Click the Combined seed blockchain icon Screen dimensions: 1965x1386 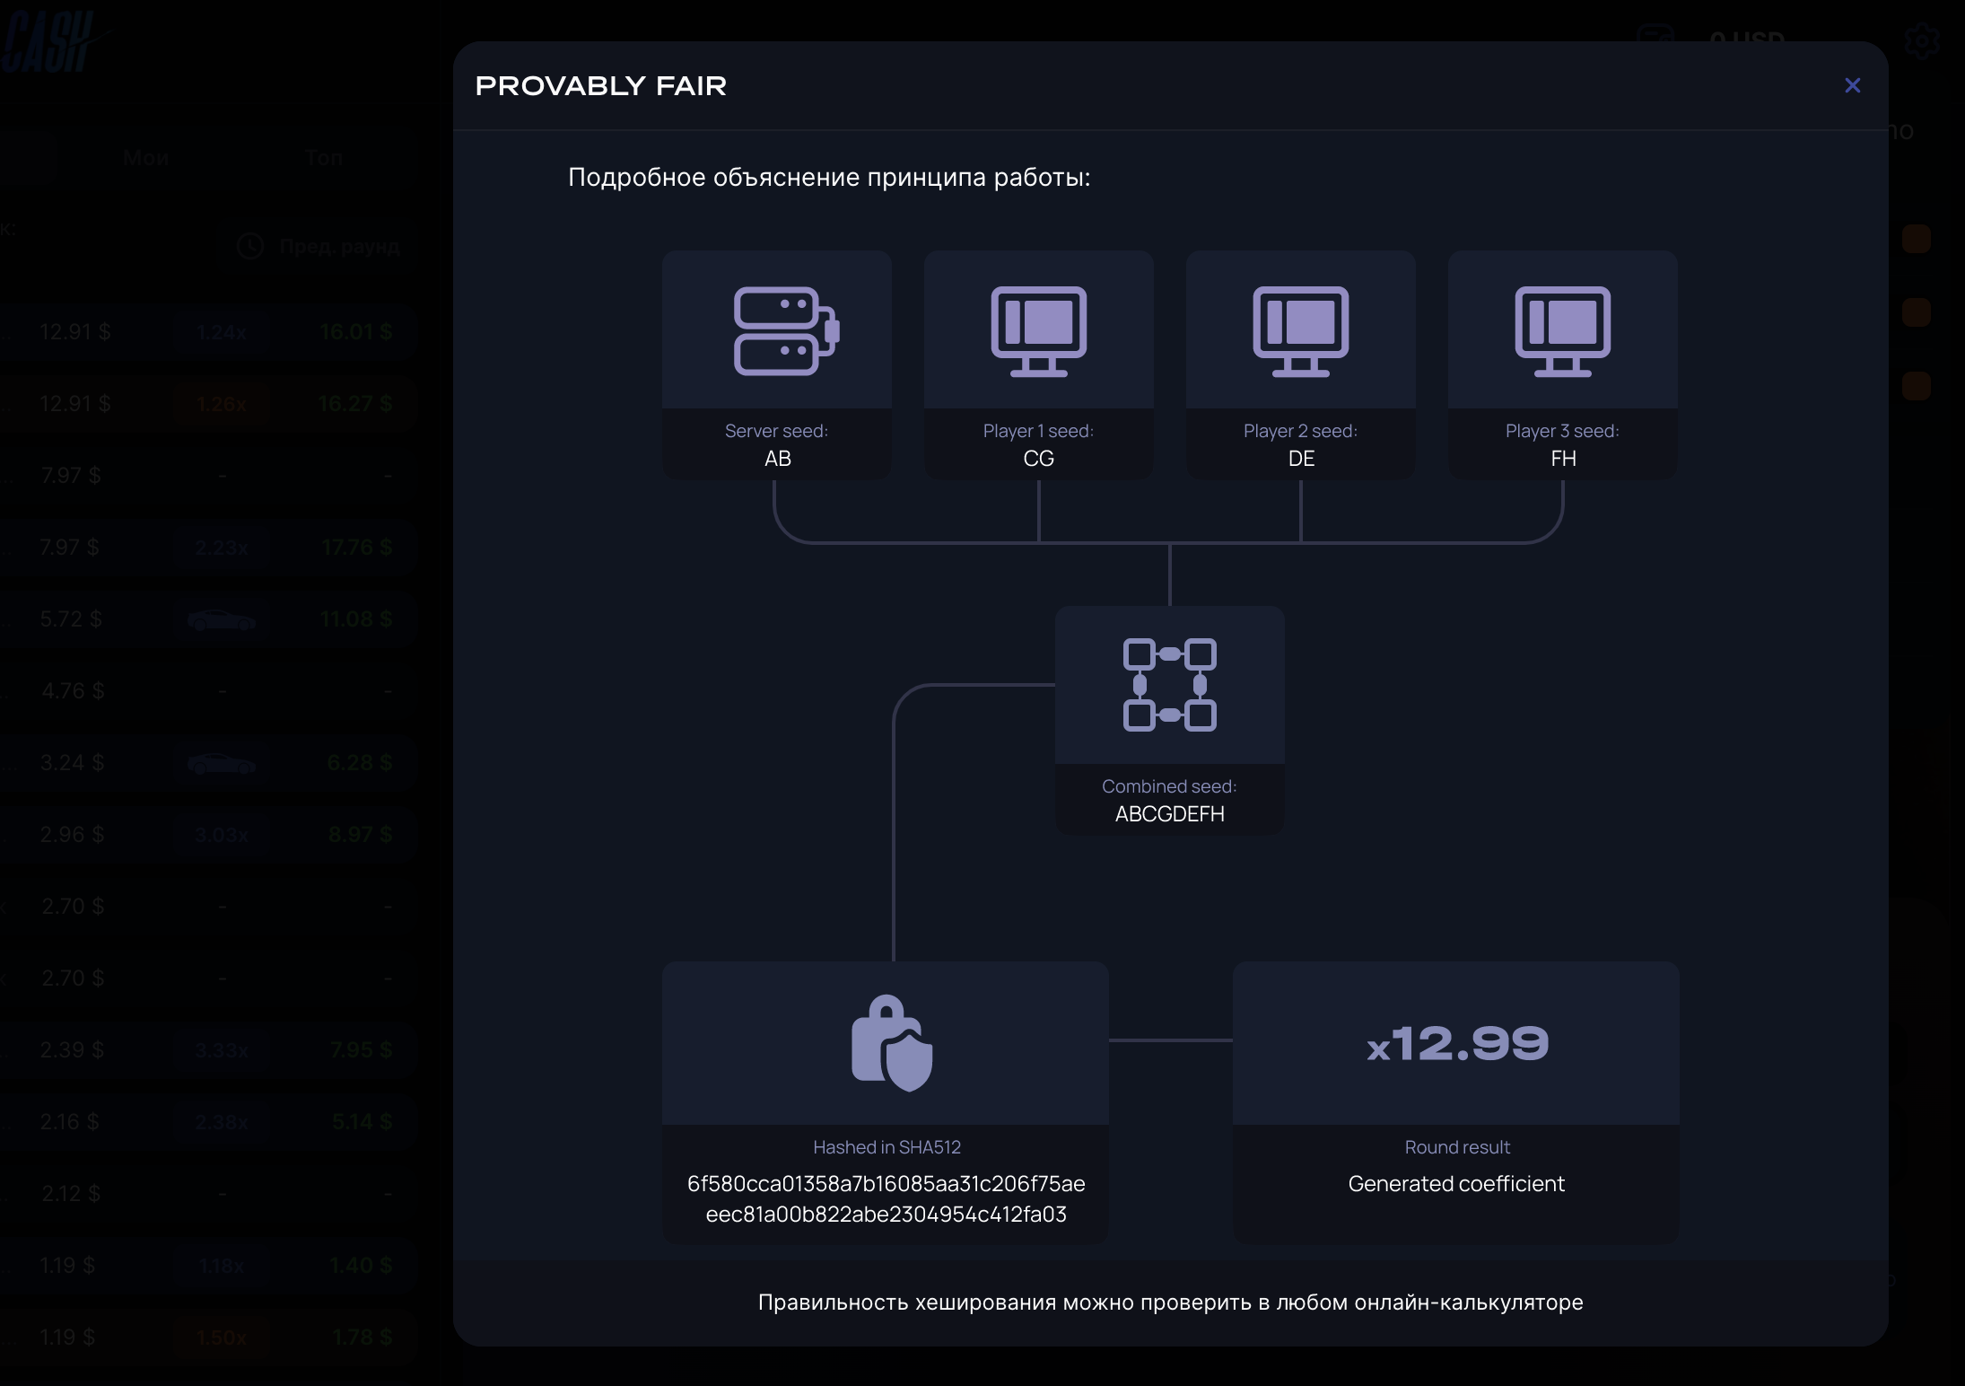coord(1170,685)
